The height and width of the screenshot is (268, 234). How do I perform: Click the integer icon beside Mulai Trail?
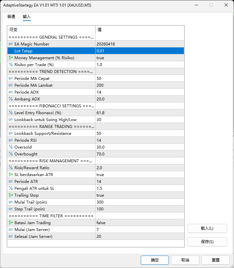10,202
